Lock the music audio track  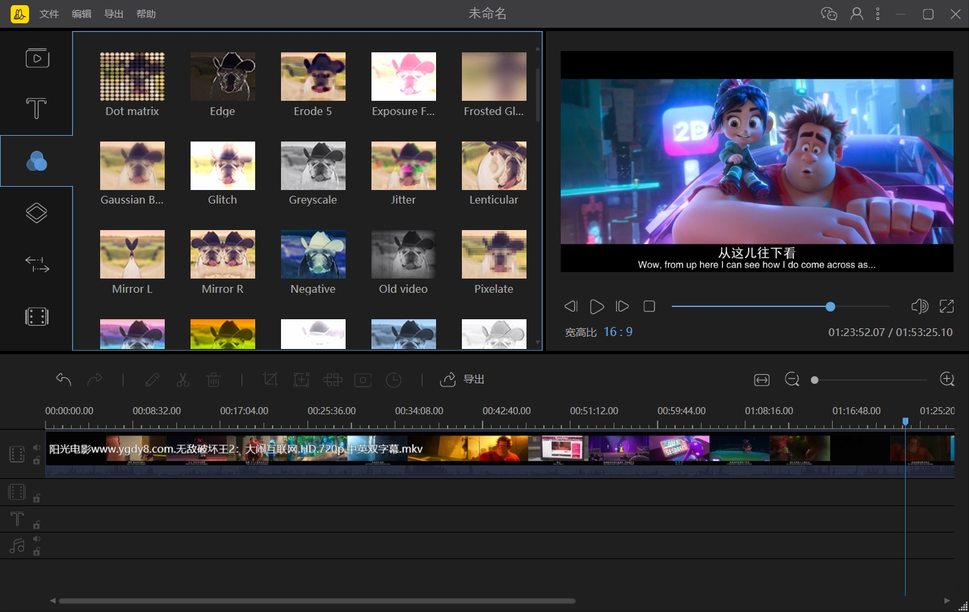37,551
